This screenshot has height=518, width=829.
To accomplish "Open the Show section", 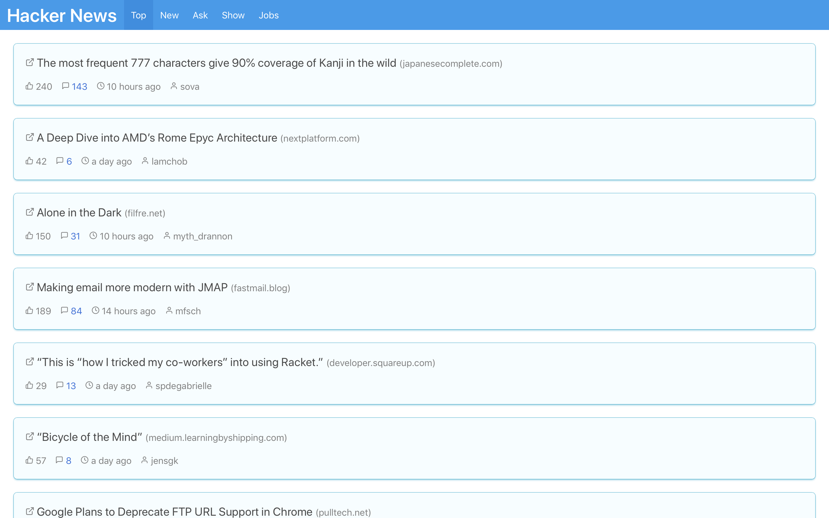I will [x=233, y=15].
